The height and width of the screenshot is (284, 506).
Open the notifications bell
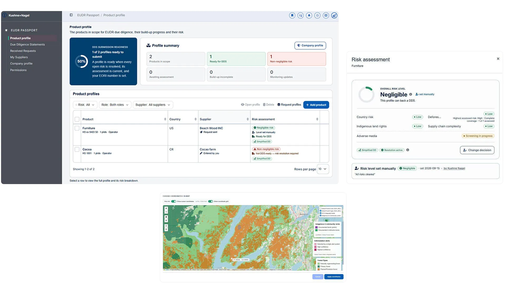309,16
